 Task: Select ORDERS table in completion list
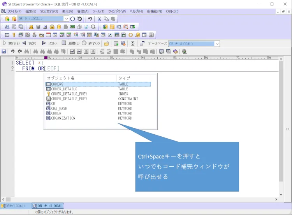tap(98, 84)
